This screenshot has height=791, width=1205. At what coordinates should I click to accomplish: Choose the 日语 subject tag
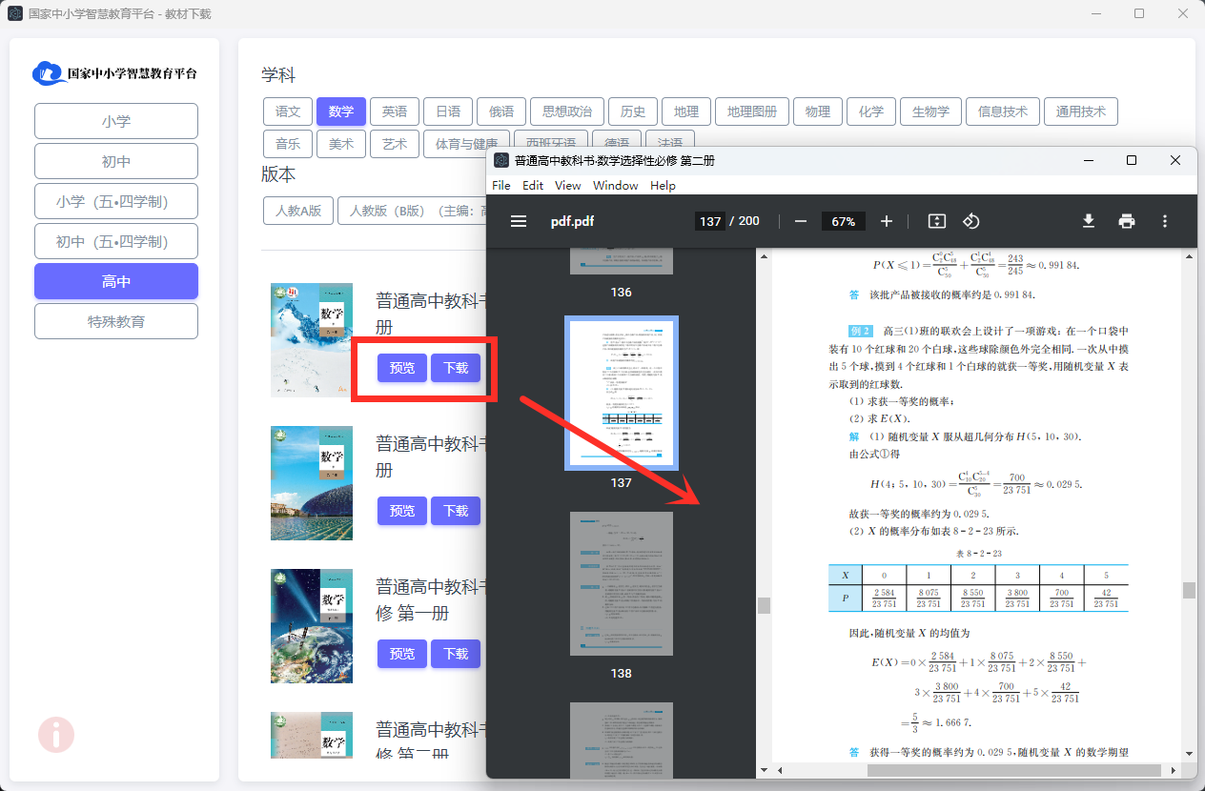[x=448, y=112]
